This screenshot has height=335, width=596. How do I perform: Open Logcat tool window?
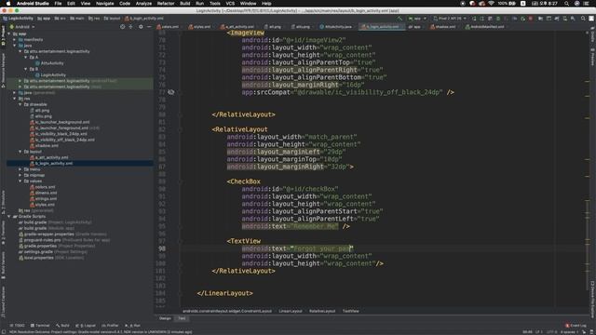pyautogui.click(x=86, y=326)
